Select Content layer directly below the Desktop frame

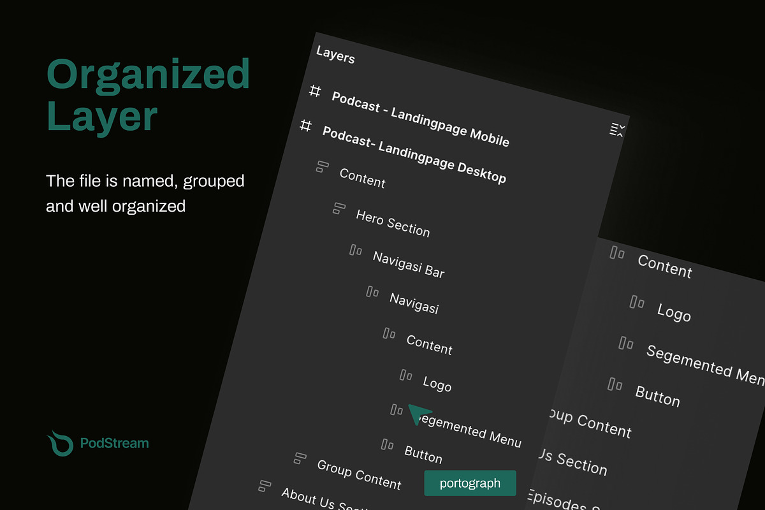tap(363, 178)
